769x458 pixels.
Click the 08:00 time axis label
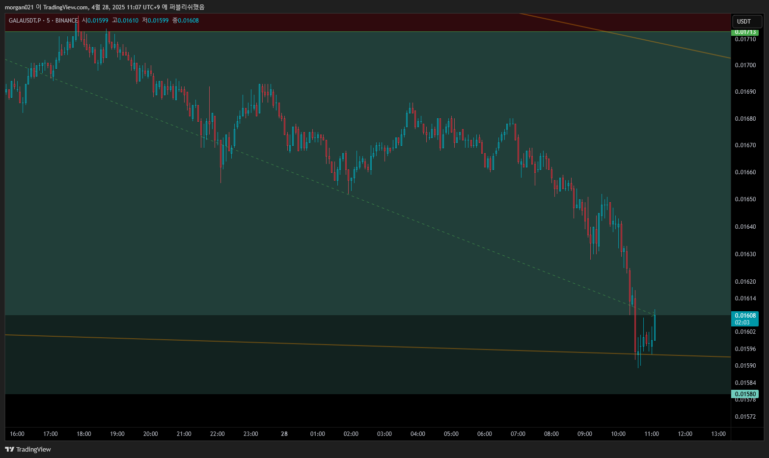point(551,434)
